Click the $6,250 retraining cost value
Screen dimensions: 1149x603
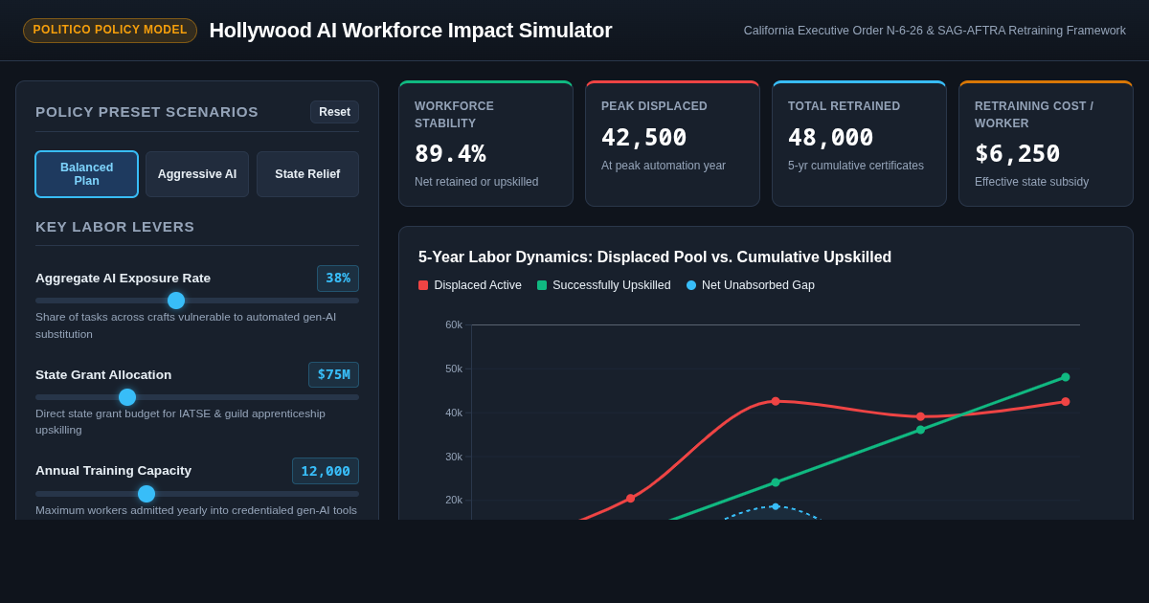(x=1017, y=154)
